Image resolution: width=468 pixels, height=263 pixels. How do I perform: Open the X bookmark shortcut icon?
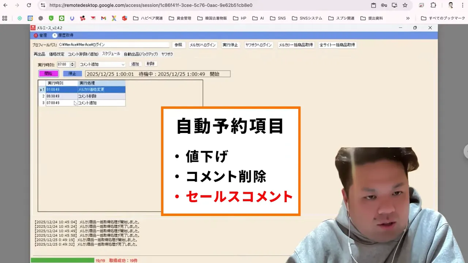[114, 18]
